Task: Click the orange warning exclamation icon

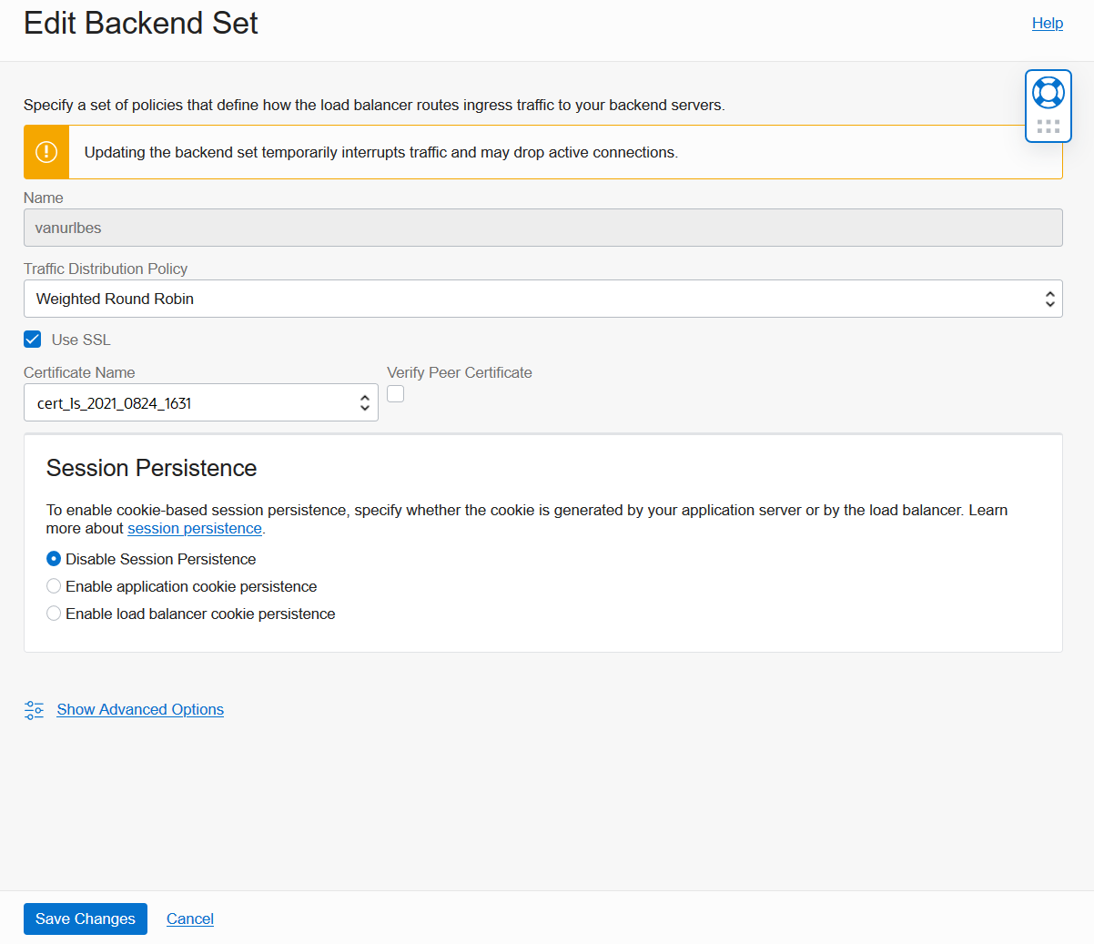Action: (46, 152)
